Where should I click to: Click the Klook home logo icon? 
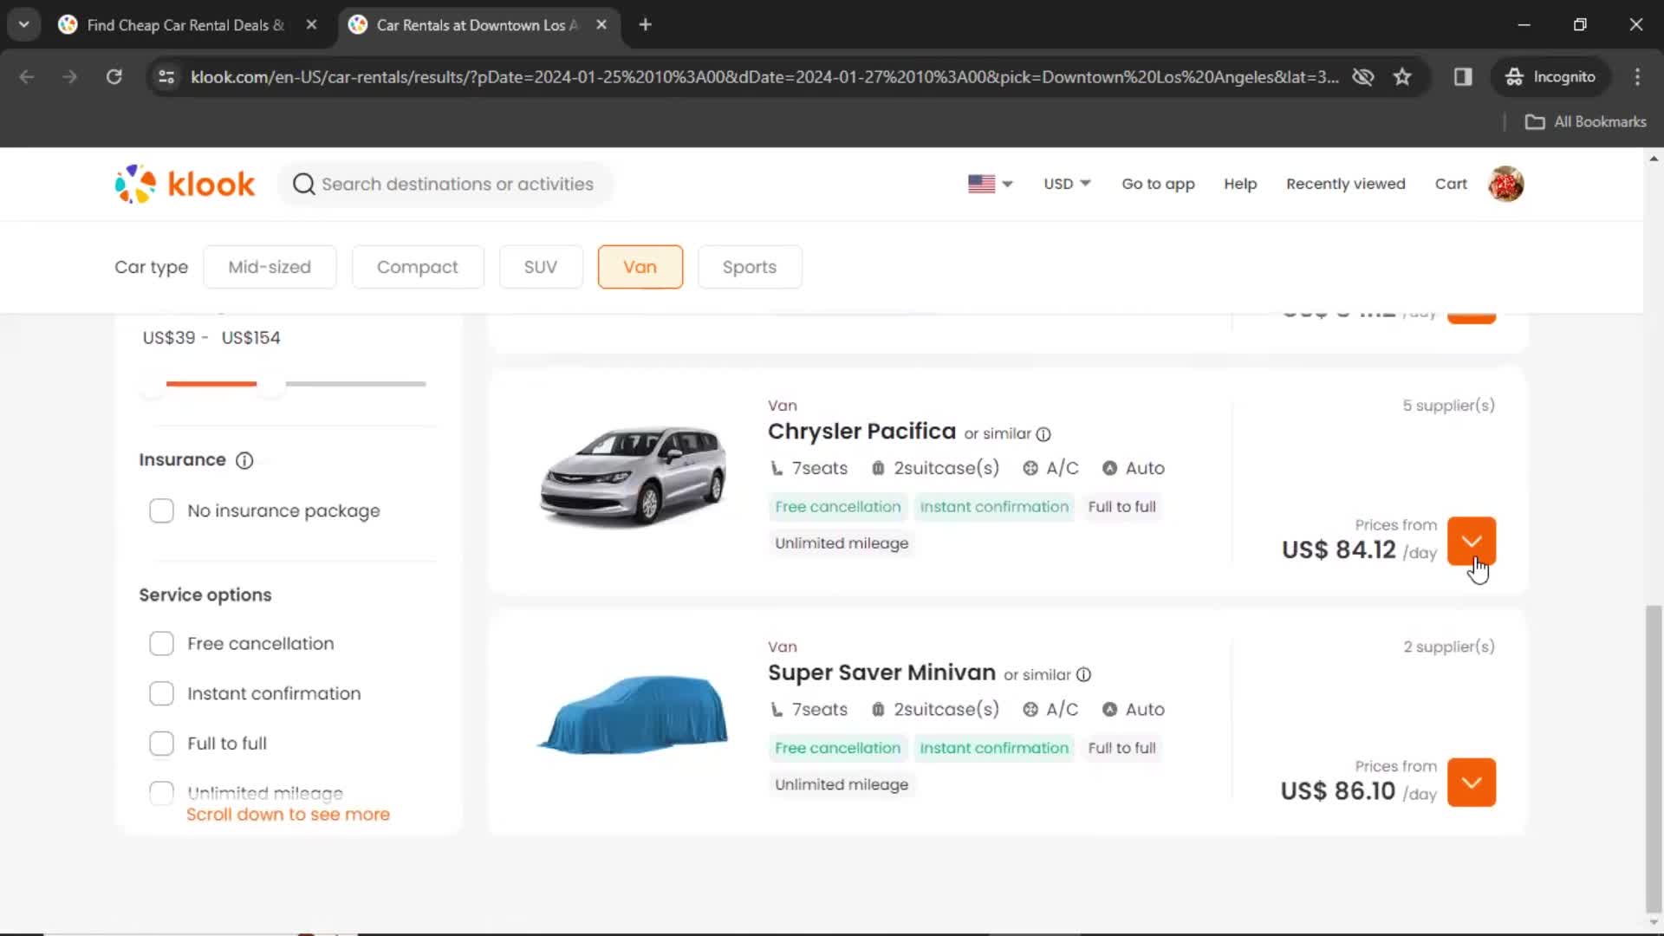pyautogui.click(x=183, y=184)
